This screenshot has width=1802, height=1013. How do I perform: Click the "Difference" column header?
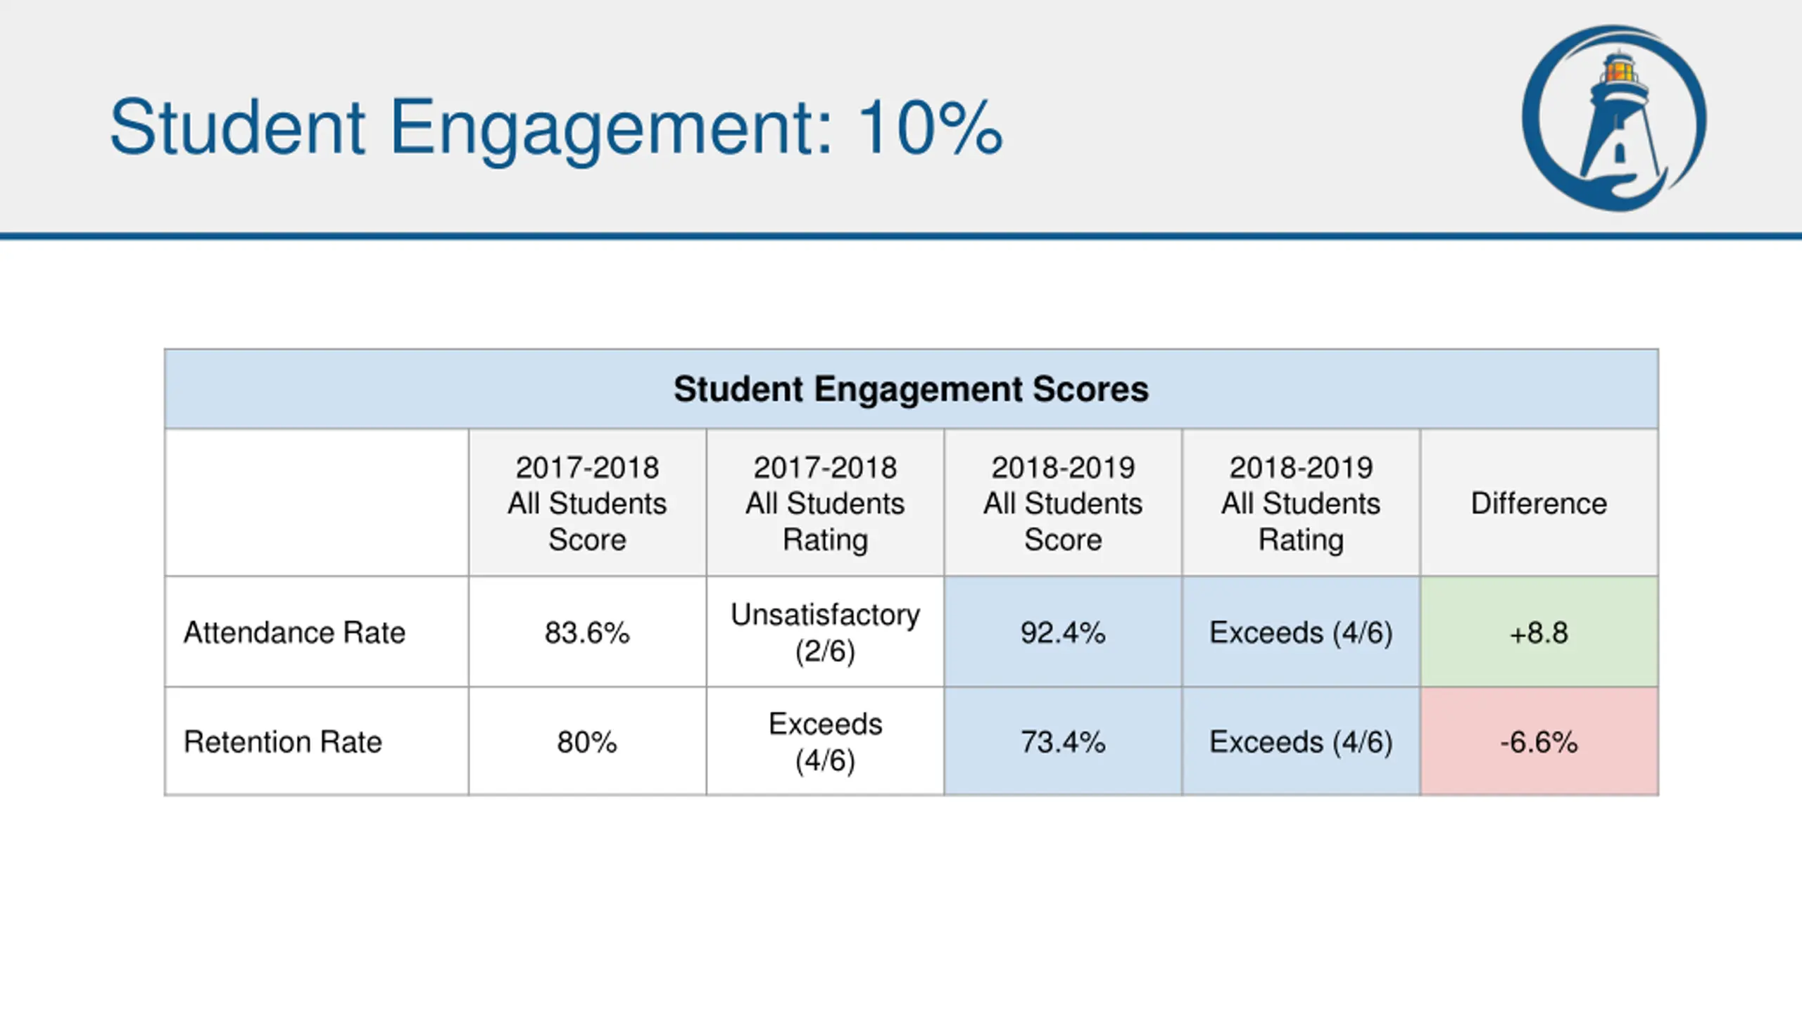pyautogui.click(x=1539, y=503)
